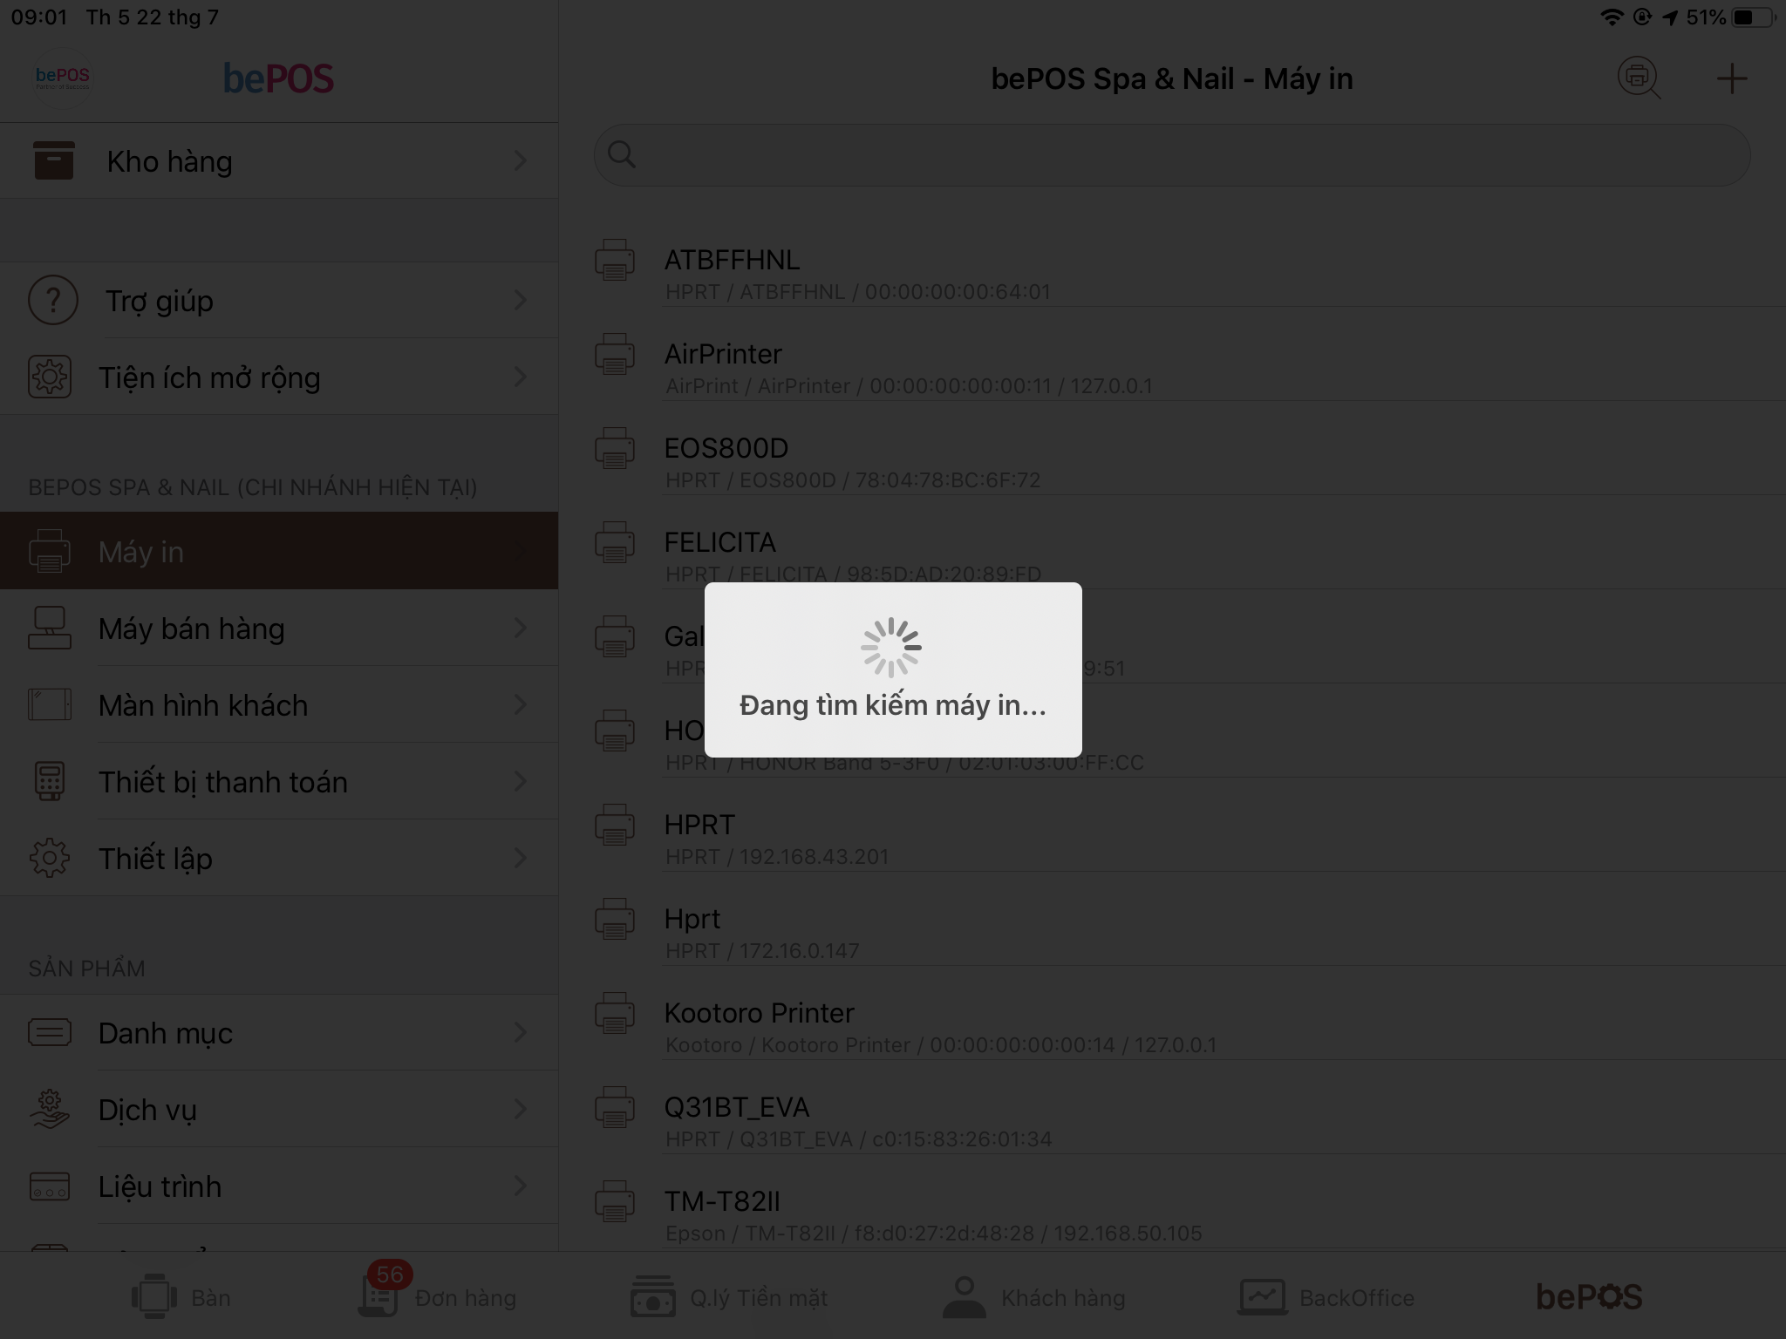Screen dimensions: 1786x1339
Task: Click printer icon beside FELICITA
Action: tap(615, 542)
